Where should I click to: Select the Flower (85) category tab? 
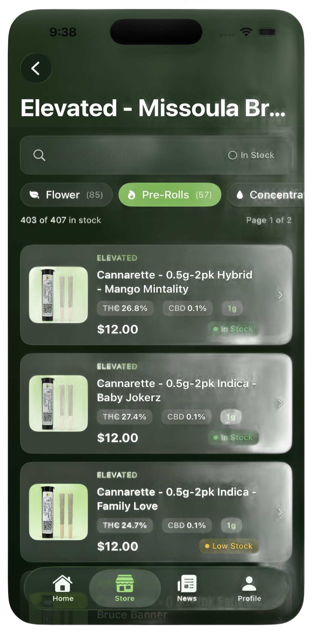(x=67, y=195)
